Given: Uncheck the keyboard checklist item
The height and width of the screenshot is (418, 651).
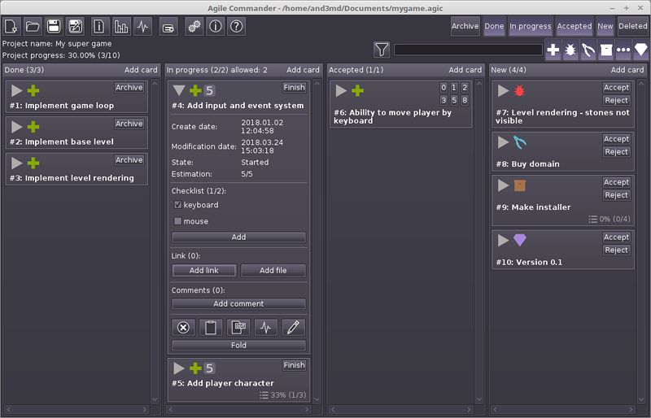Looking at the screenshot, I should (x=178, y=205).
